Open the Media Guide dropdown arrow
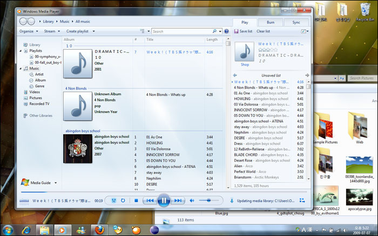This screenshot has height=236, width=378. (x=56, y=183)
